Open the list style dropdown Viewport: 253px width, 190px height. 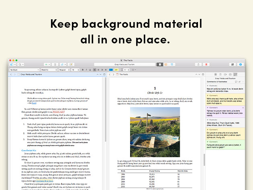[134, 70]
